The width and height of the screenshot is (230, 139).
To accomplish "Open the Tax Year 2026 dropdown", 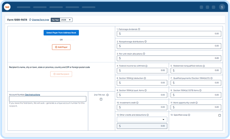I will click(x=66, y=20).
